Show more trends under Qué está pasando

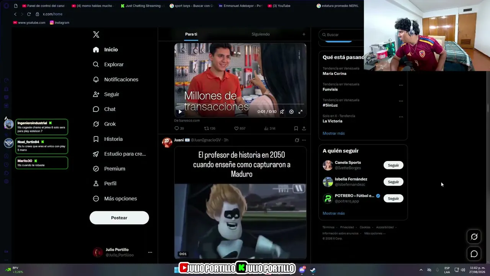pyautogui.click(x=333, y=133)
